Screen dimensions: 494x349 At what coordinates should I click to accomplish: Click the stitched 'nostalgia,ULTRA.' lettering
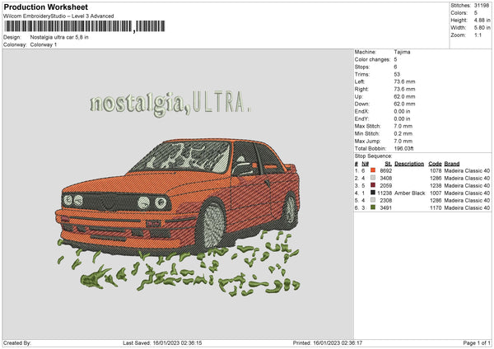click(170, 103)
